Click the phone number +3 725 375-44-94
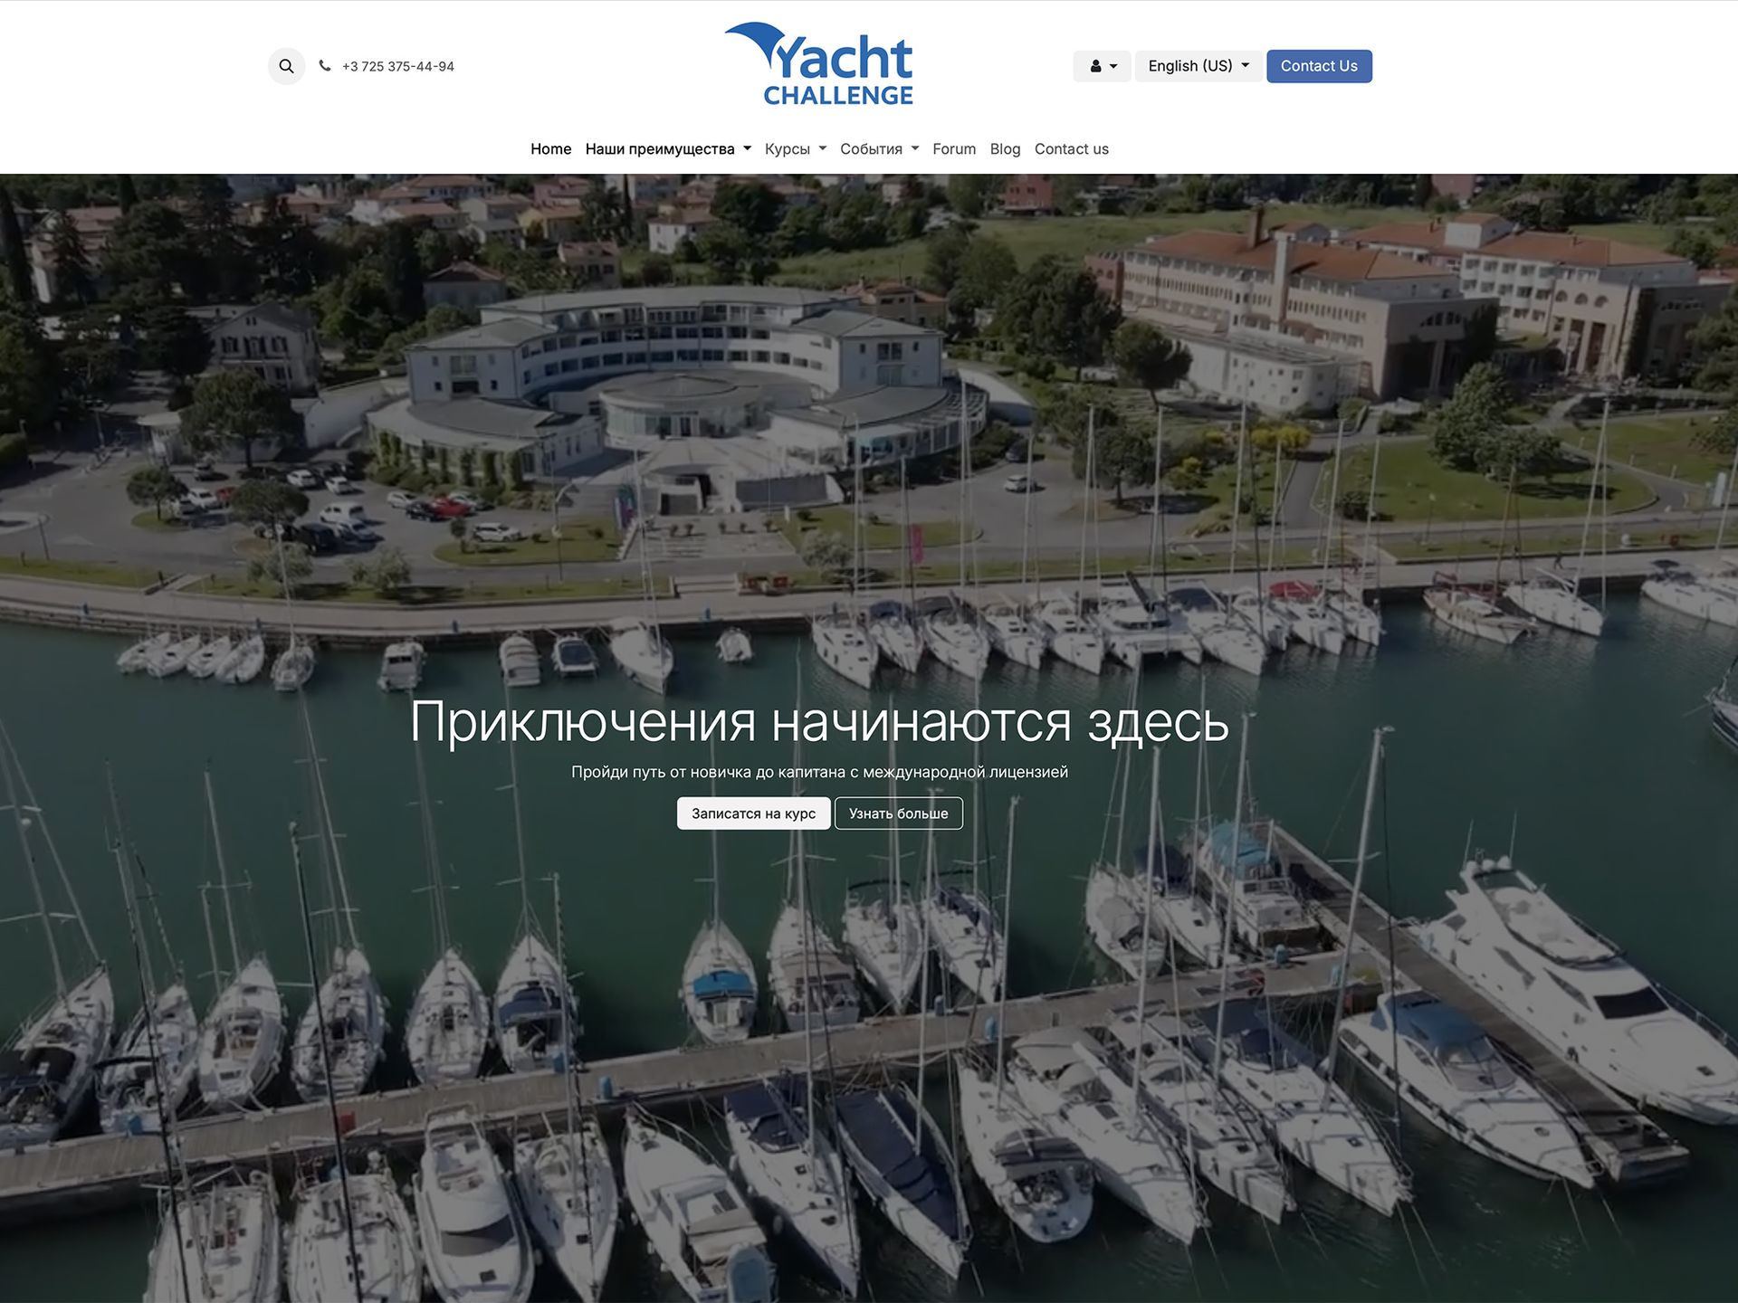 coord(398,67)
